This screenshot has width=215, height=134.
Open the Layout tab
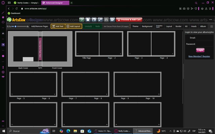tap(169, 26)
